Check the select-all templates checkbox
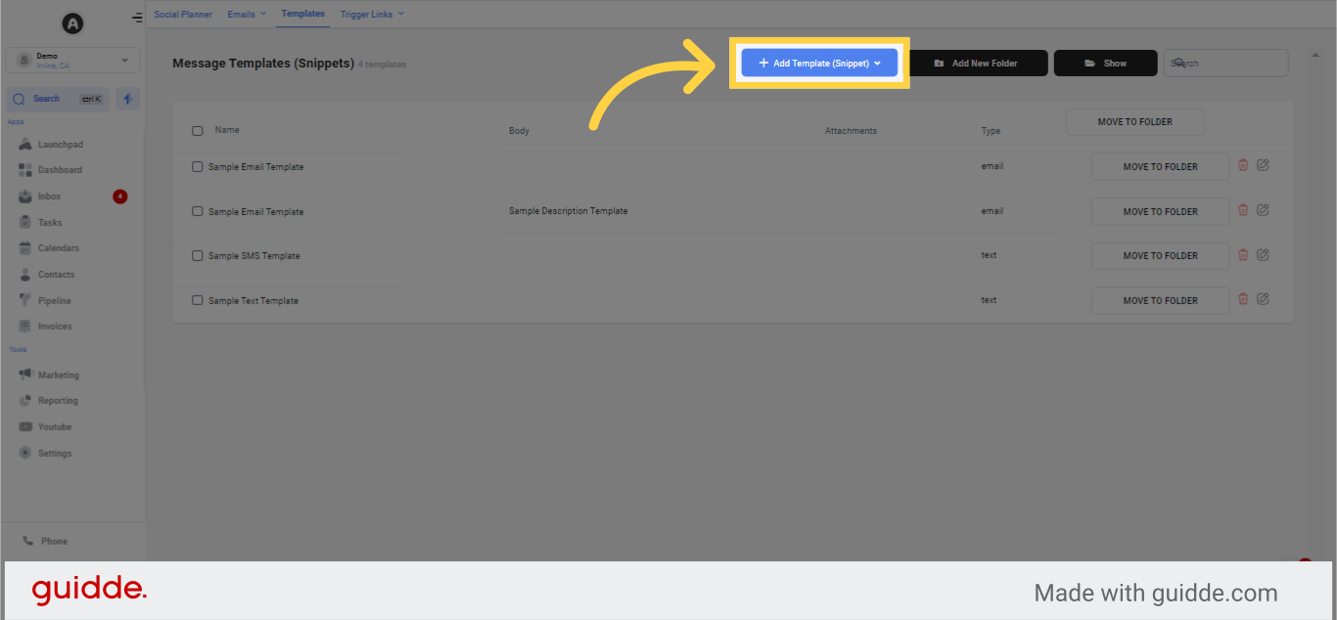The width and height of the screenshot is (1337, 620). (x=197, y=130)
